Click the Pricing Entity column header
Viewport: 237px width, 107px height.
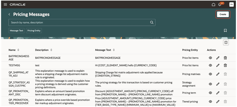[x=190, y=50]
